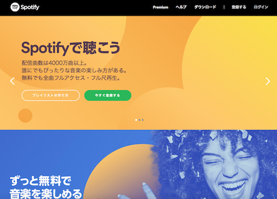
Task: Select the first carousel indicator dot
Action: 136,120
